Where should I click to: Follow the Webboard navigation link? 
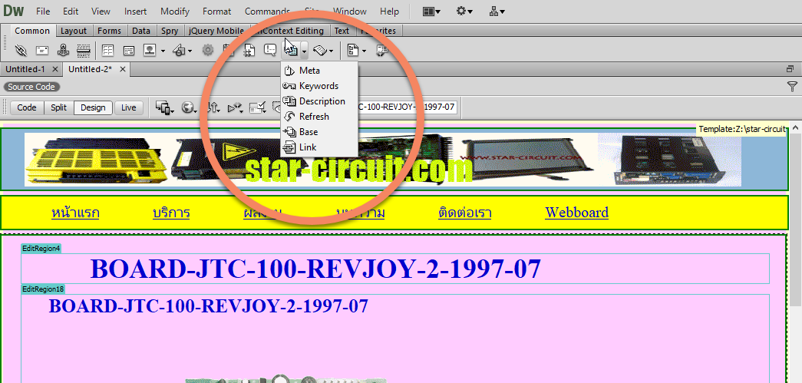[576, 213]
